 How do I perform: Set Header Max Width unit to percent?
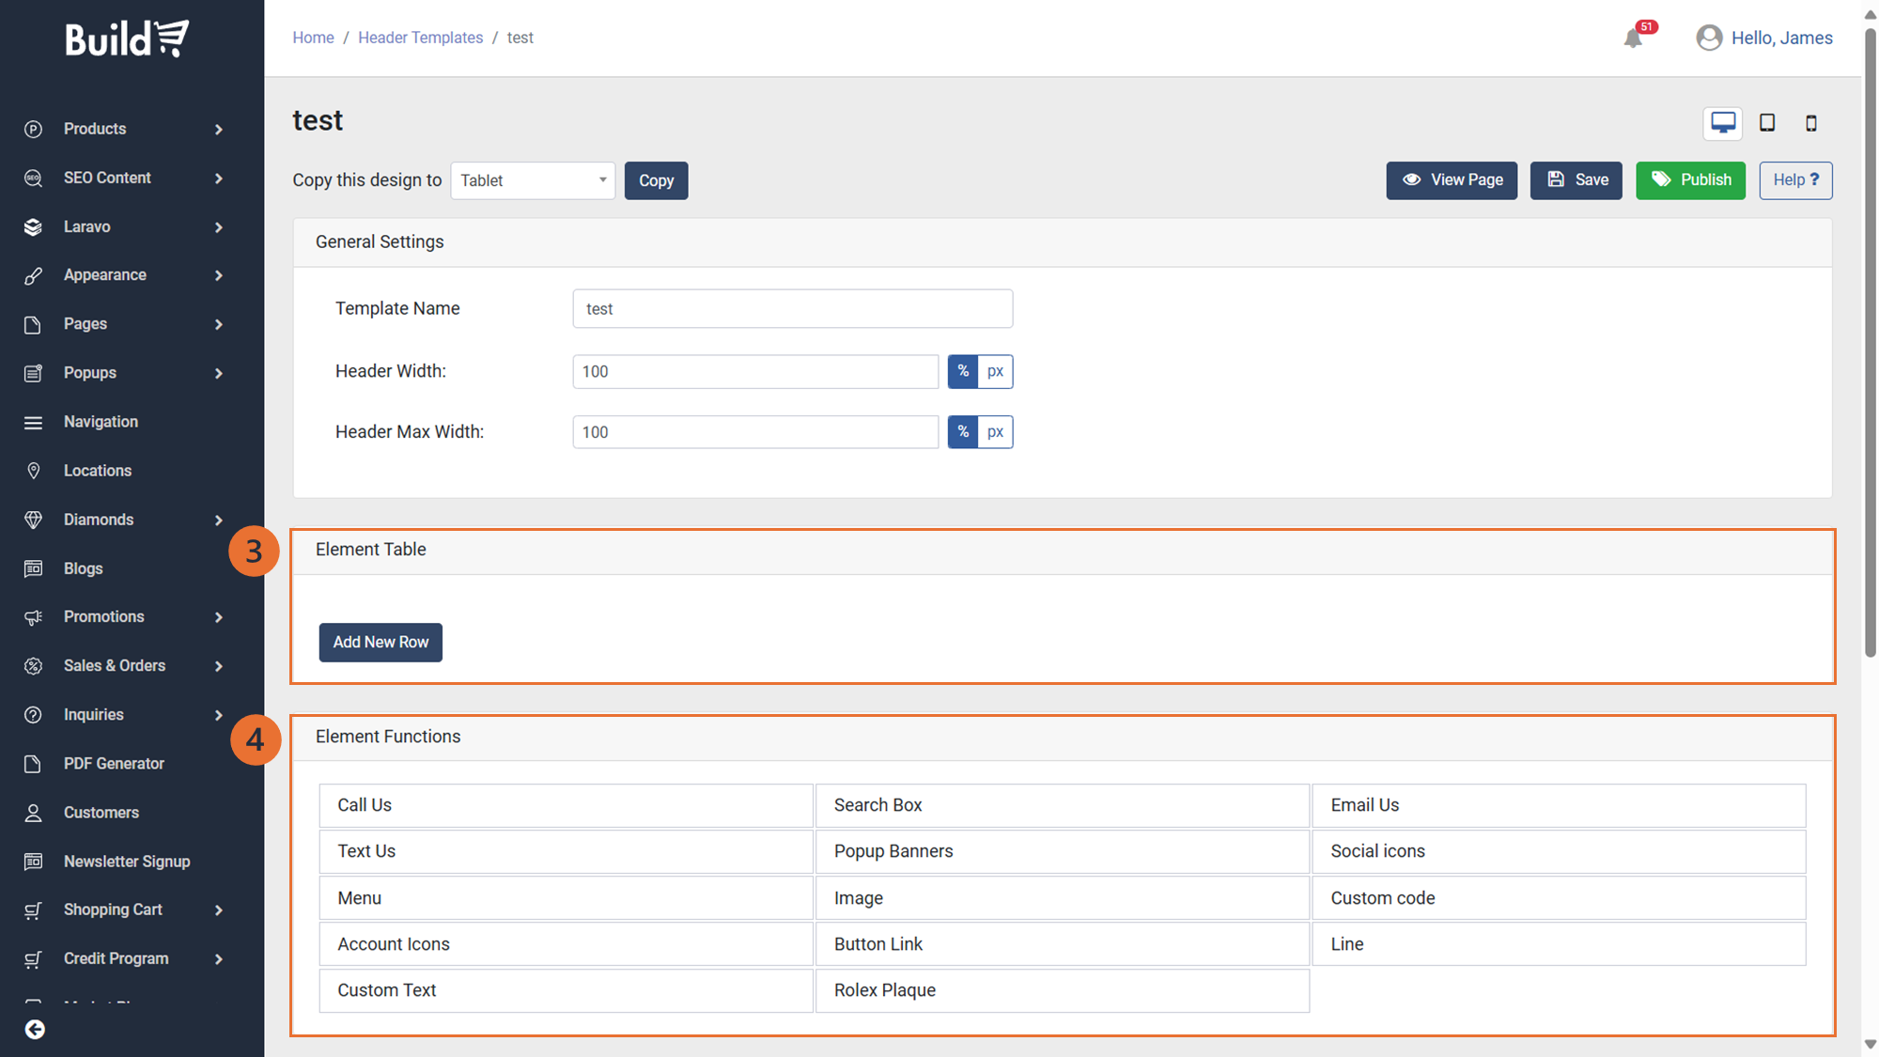pos(963,432)
